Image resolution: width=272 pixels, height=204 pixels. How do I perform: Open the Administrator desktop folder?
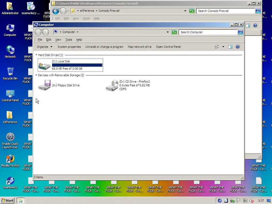tap(10, 8)
